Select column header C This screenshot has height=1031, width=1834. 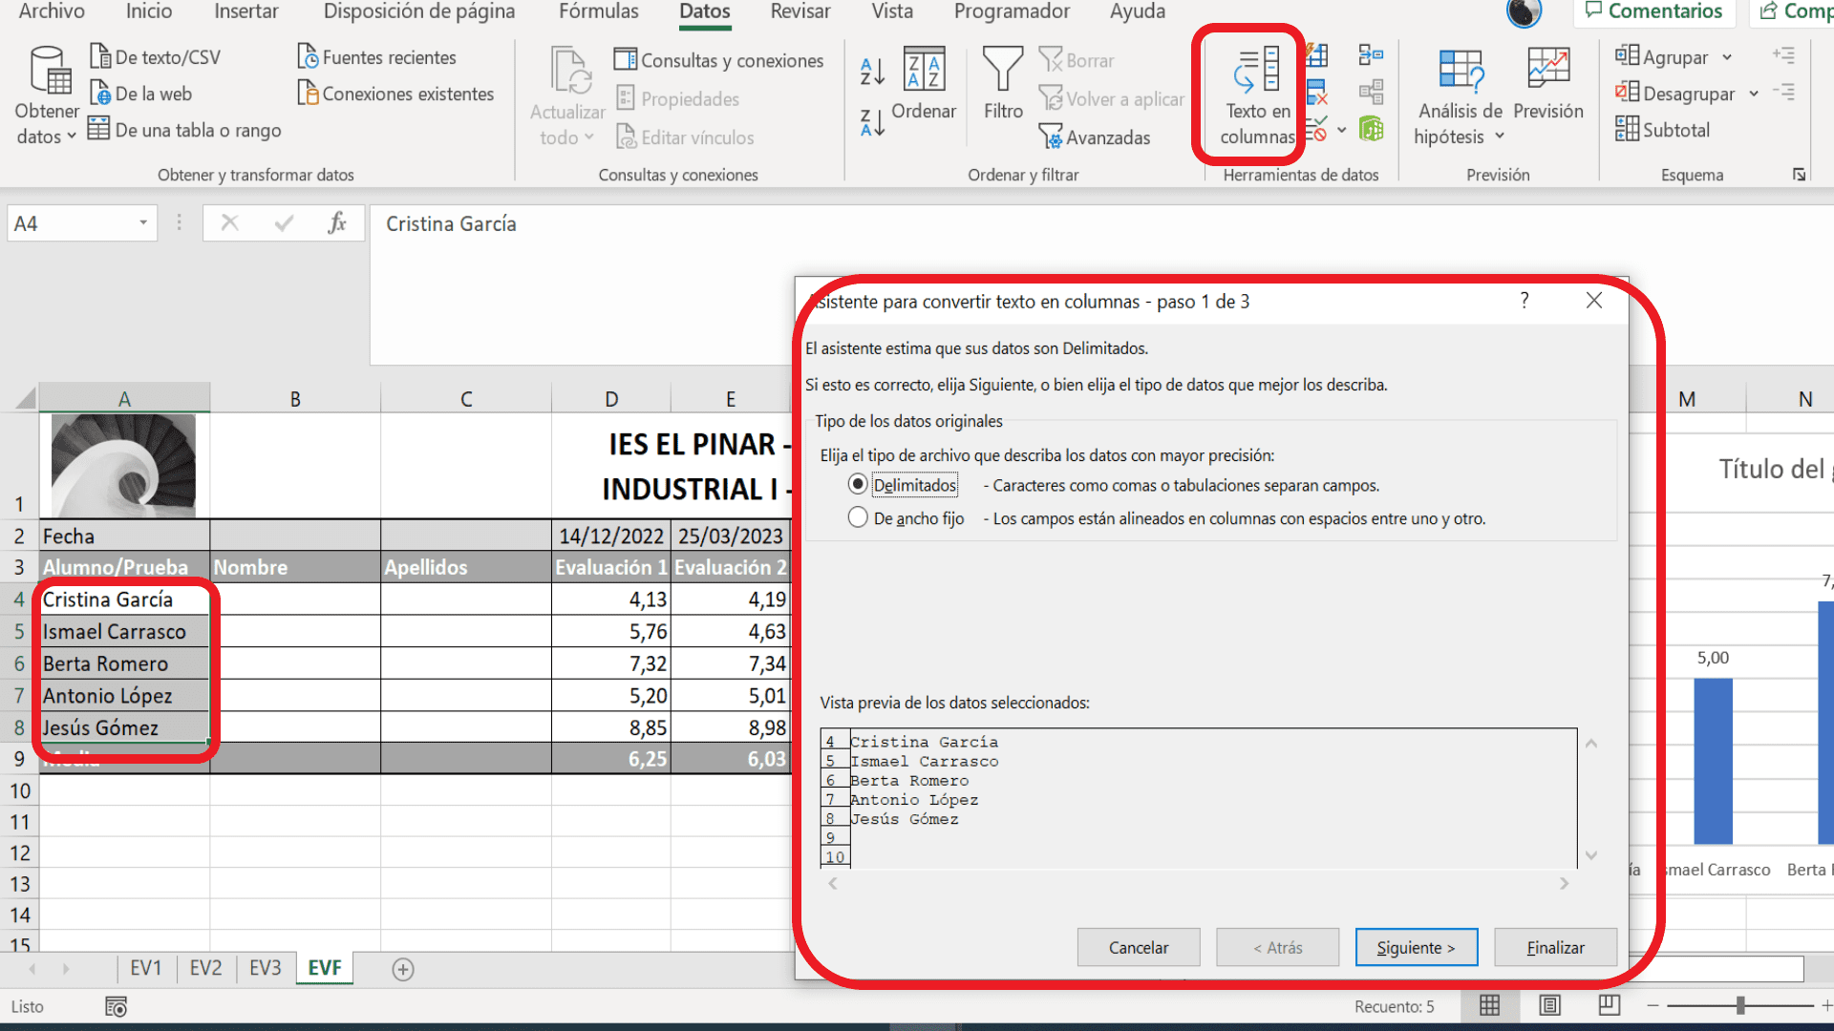tap(466, 399)
